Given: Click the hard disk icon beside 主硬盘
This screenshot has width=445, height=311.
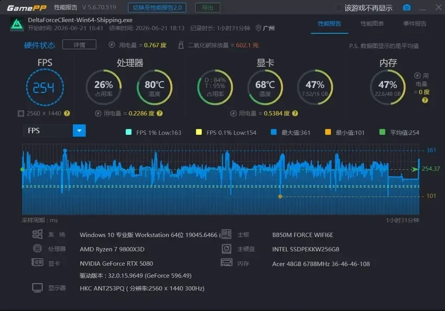Looking at the screenshot, I should click(x=227, y=249).
